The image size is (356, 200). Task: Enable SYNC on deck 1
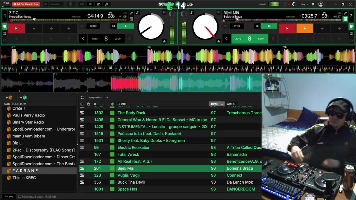click(93, 26)
